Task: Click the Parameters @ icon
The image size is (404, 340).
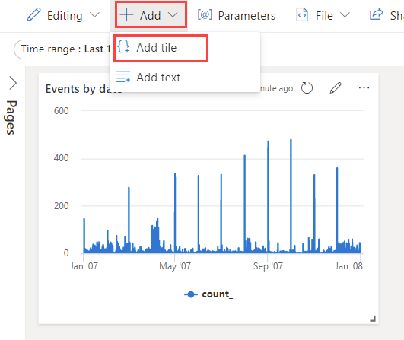Action: pyautogui.click(x=205, y=14)
